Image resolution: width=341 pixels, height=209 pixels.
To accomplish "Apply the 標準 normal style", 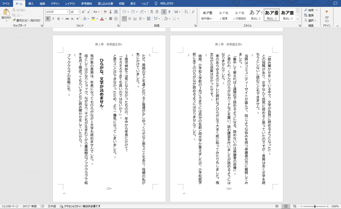I will pos(224,15).
